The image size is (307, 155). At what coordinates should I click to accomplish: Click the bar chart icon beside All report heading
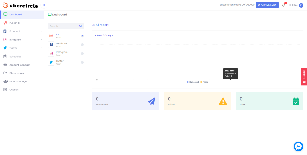[93, 25]
